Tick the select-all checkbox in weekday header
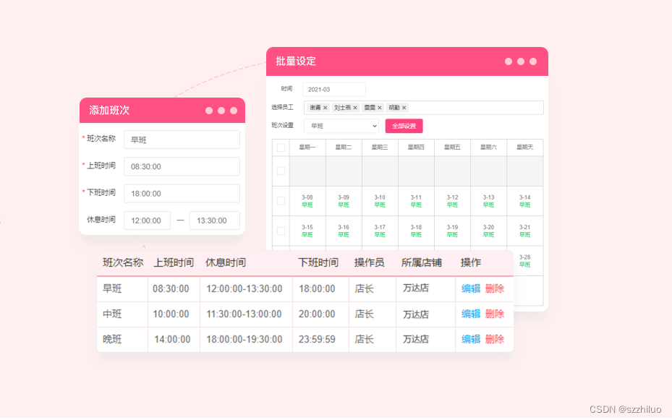Screen dimensions: 672x420 (281, 147)
